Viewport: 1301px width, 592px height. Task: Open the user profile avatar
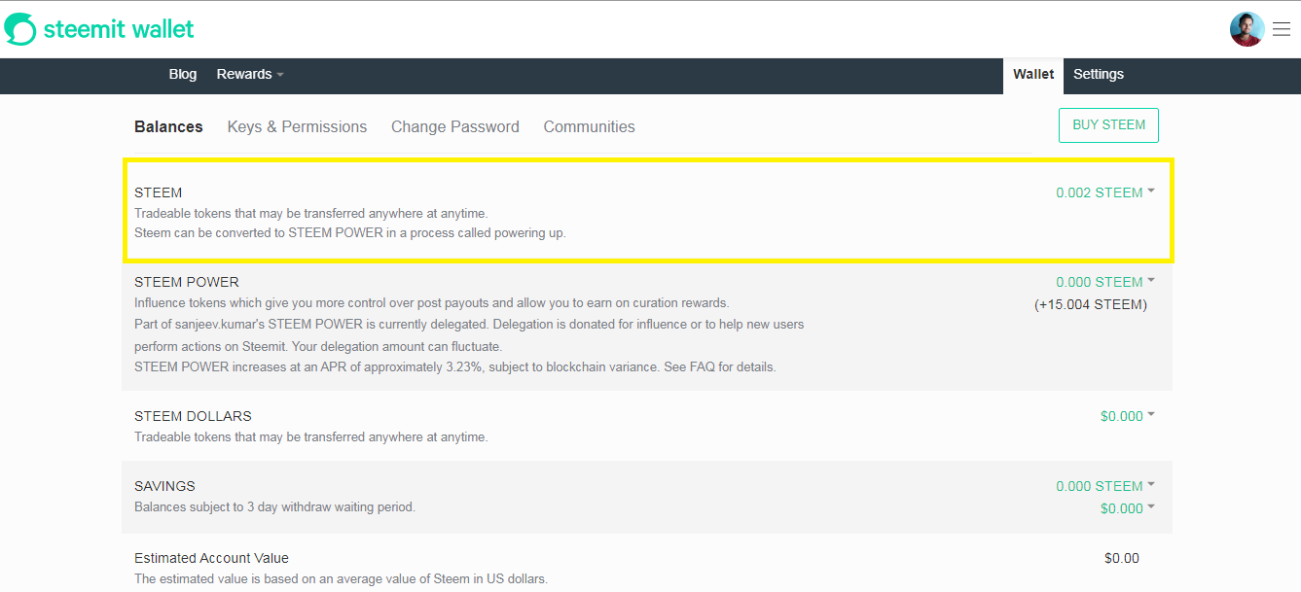click(x=1247, y=29)
